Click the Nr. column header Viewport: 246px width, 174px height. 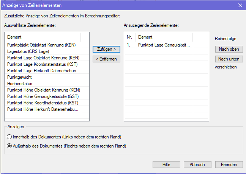[x=130, y=37]
